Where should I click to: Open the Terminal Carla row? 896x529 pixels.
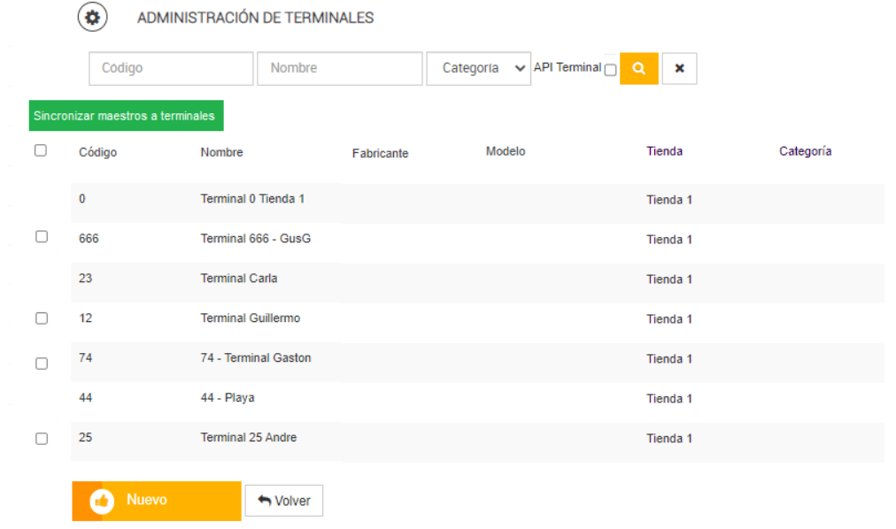point(239,279)
